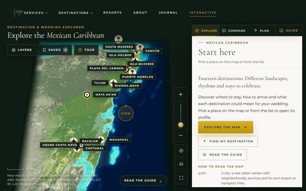
Task: Click the Puerto Morelos palm marker
Action: (x=132, y=72)
